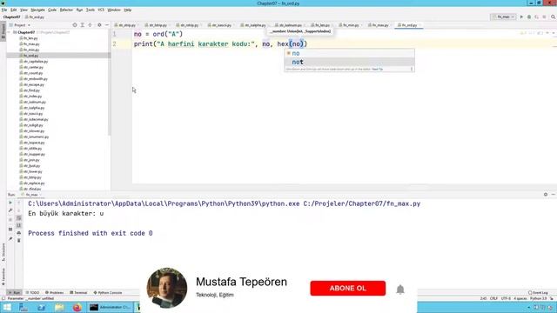Open Administrator command prompt taskbar item
557x313 pixels.
click(x=111, y=307)
